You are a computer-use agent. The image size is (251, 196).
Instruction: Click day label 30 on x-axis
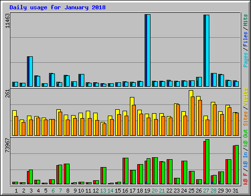coord(228,191)
